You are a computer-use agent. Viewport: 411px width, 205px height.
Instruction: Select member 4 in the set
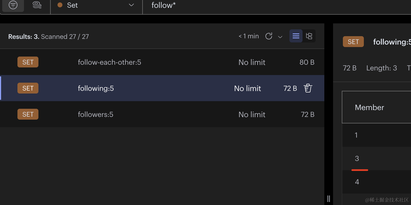coord(357,182)
